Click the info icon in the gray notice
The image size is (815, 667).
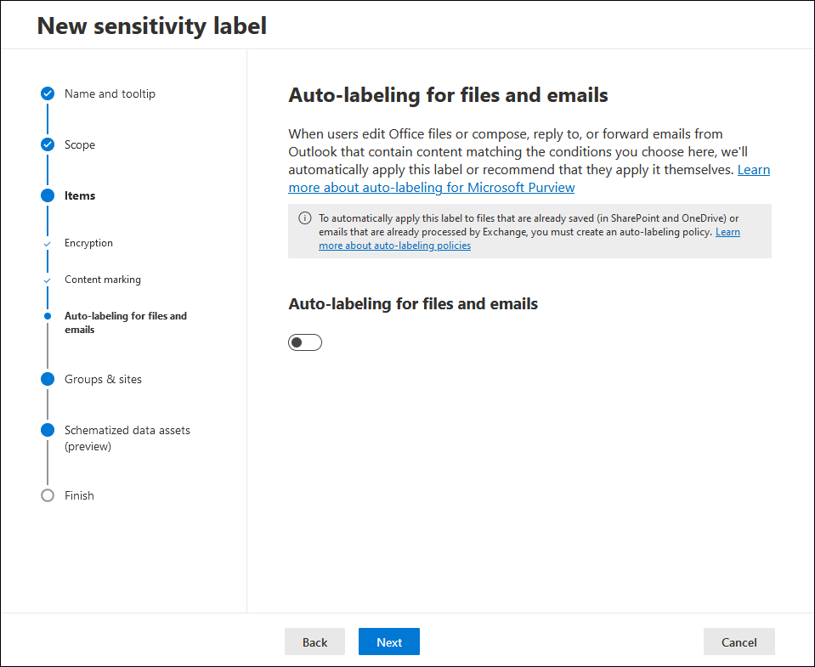[304, 218]
